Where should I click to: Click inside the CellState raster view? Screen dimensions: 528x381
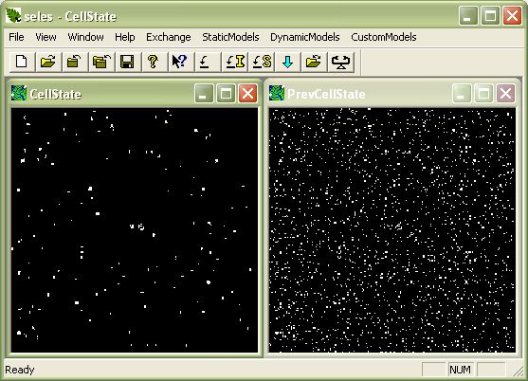[x=135, y=230]
